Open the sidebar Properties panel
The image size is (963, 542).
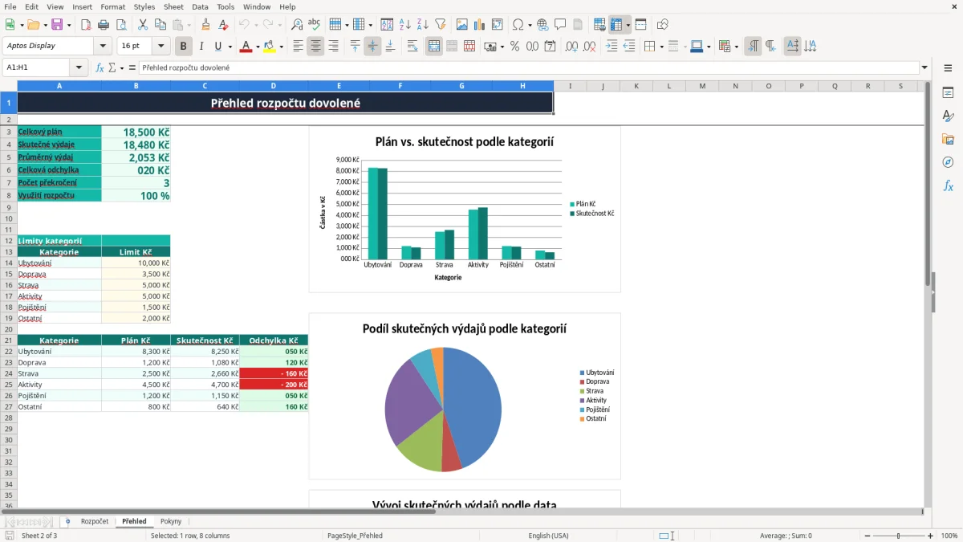[x=948, y=93]
